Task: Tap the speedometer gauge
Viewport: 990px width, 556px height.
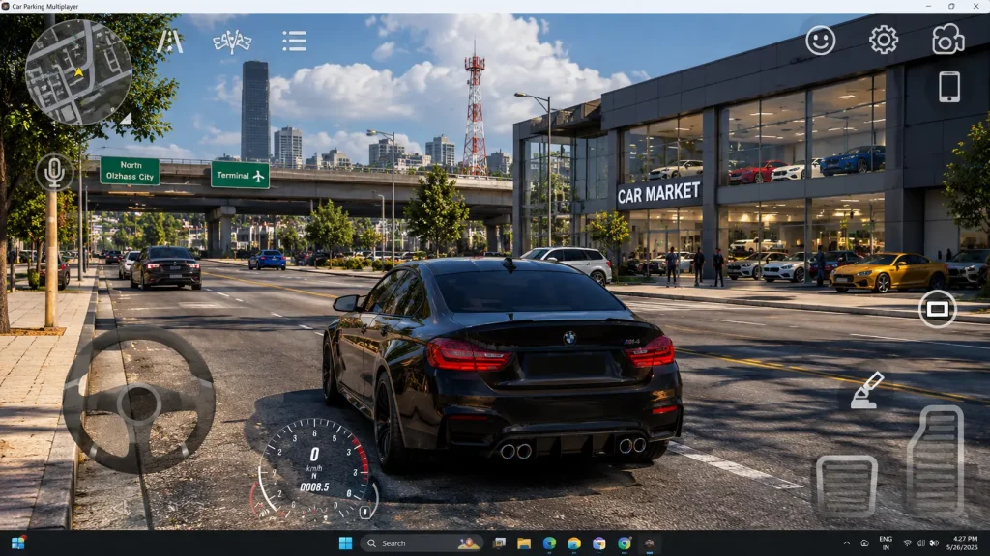Action: pyautogui.click(x=314, y=468)
